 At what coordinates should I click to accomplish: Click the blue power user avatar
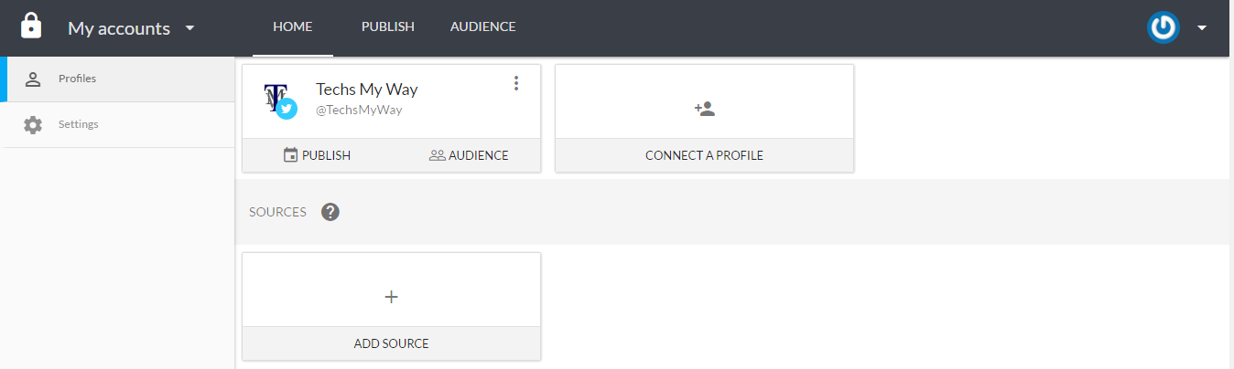point(1164,27)
